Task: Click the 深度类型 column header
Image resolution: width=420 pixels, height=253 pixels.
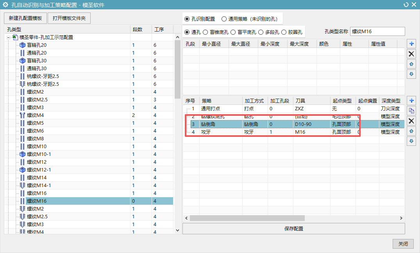Action: [391, 101]
